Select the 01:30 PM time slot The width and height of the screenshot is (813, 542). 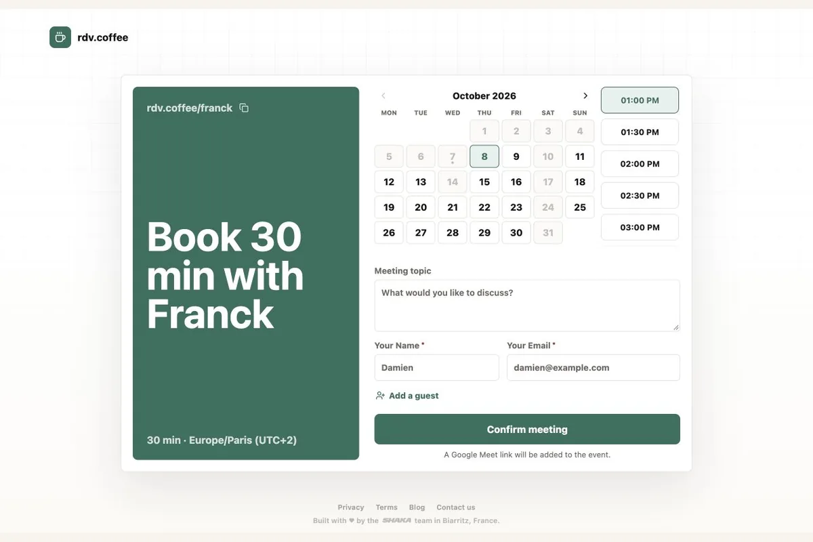pyautogui.click(x=640, y=132)
